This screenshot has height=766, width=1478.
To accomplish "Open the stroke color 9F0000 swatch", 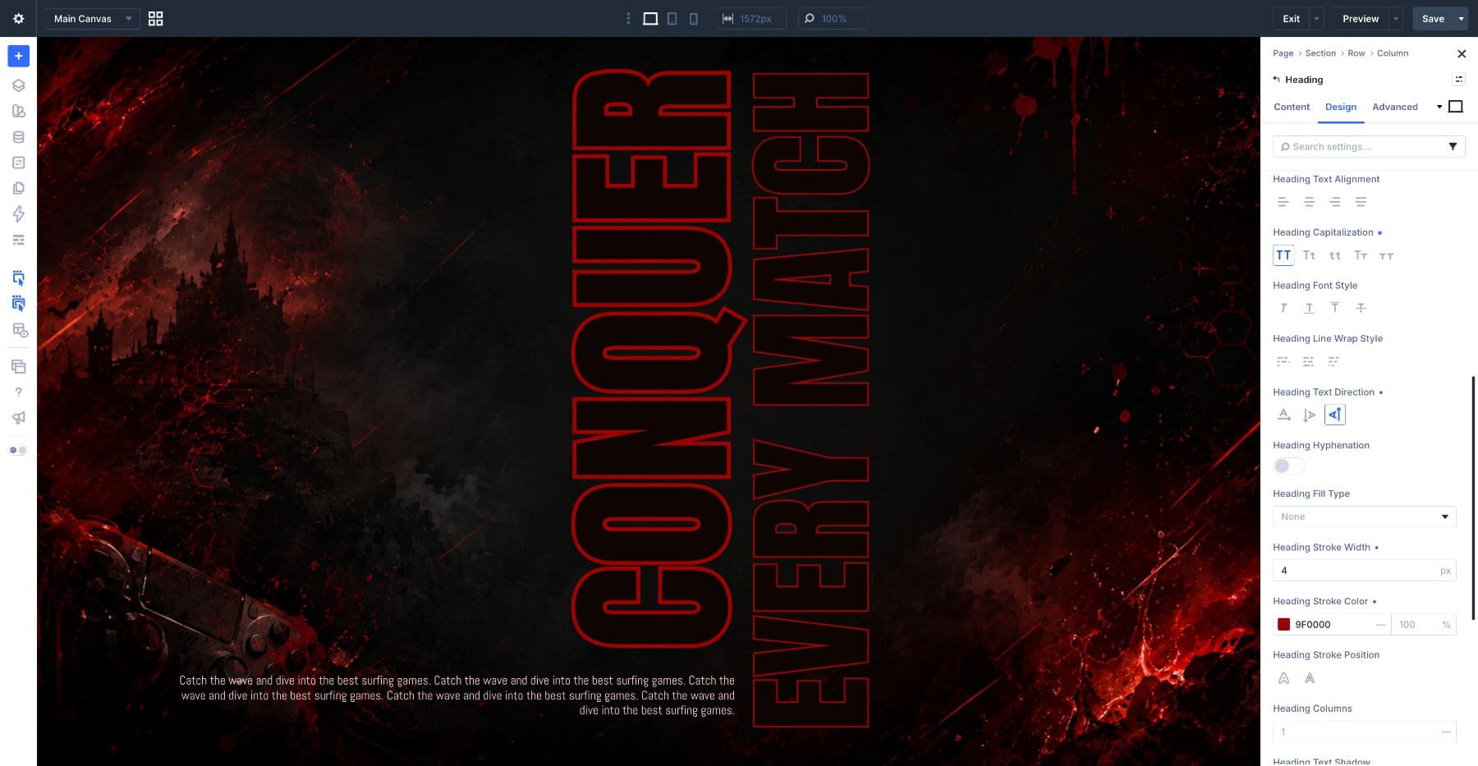I will [x=1283, y=625].
